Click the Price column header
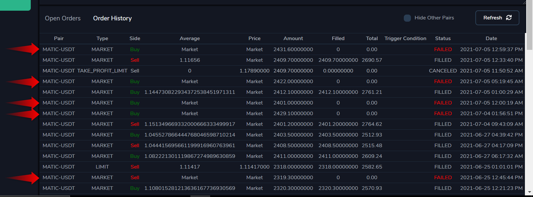533x197 pixels. click(x=255, y=39)
